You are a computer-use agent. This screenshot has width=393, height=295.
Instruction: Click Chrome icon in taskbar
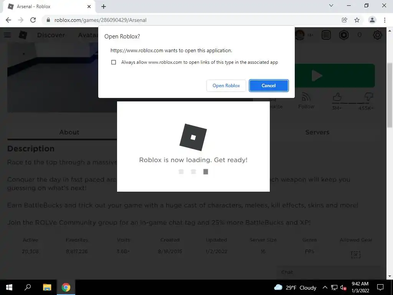point(66,287)
